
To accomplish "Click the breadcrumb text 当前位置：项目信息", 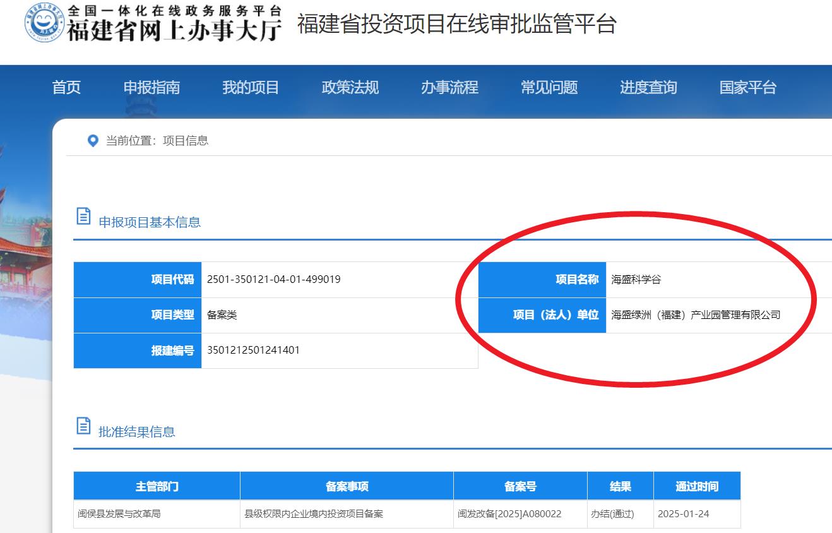I will (157, 141).
